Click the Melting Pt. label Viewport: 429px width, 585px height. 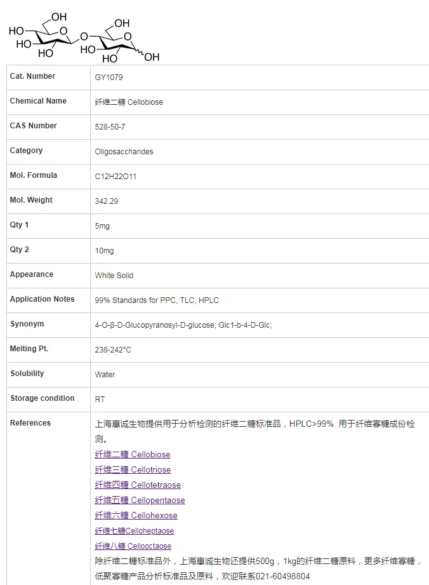click(29, 349)
